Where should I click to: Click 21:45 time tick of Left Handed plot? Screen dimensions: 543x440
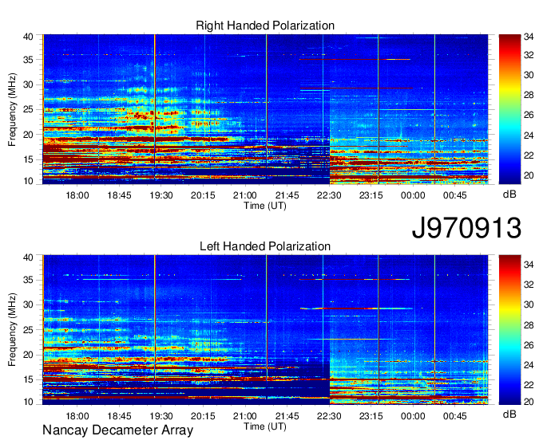coord(287,416)
